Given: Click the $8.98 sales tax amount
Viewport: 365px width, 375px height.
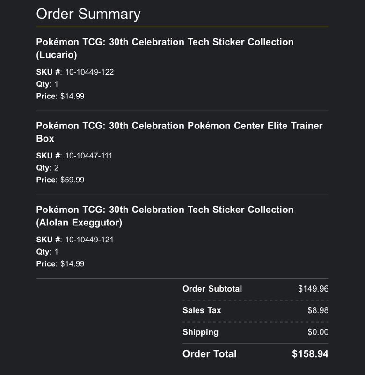Looking at the screenshot, I should (318, 310).
